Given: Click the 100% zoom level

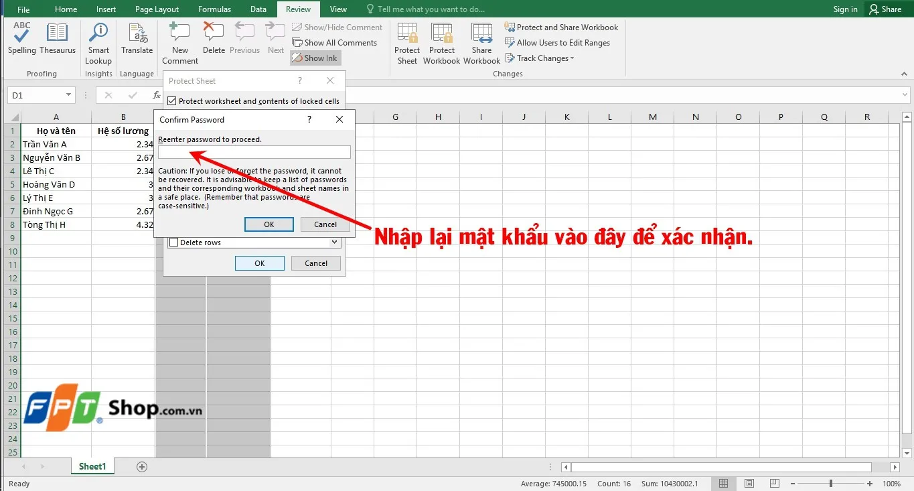Looking at the screenshot, I should [x=891, y=484].
